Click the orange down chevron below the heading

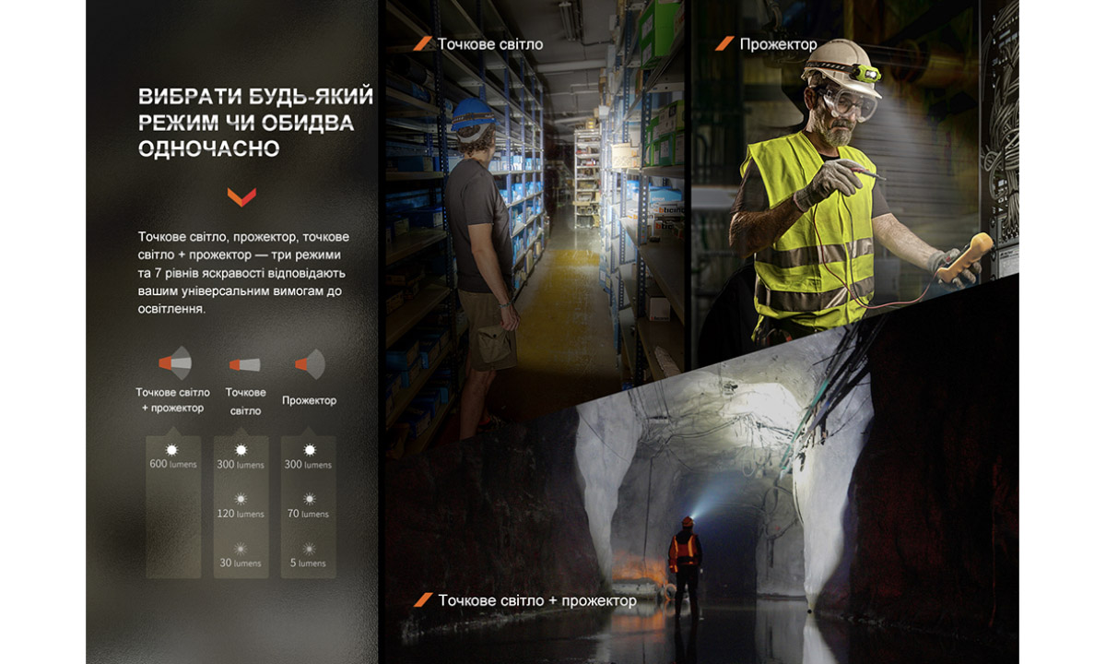[x=241, y=196]
